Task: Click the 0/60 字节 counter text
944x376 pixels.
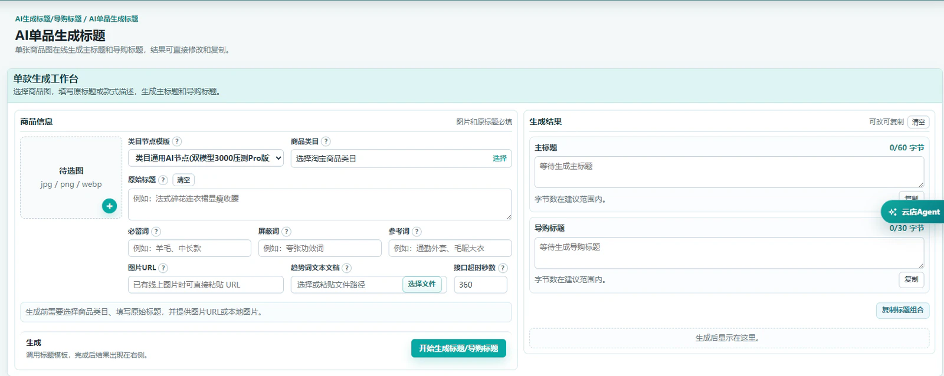Action: [x=907, y=147]
